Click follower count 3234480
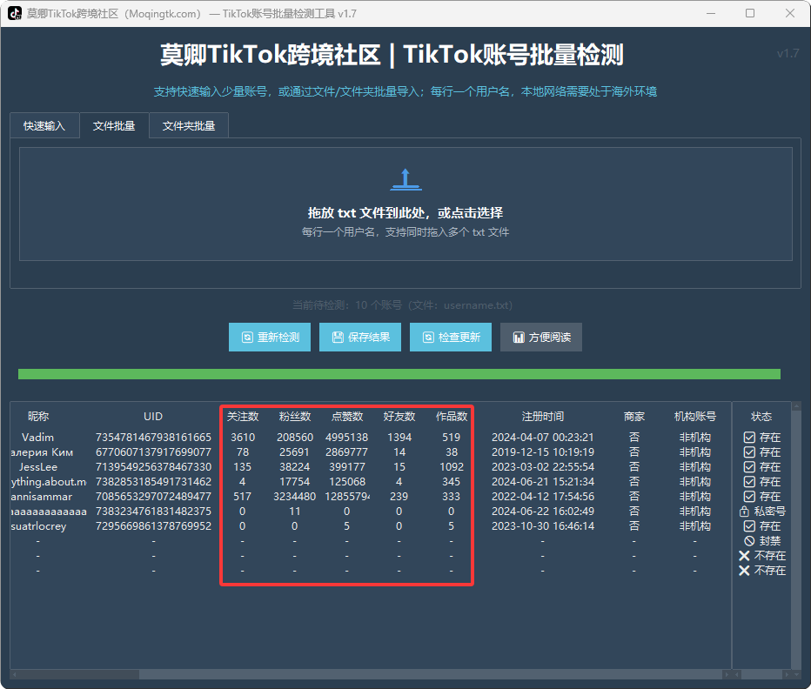The width and height of the screenshot is (811, 689). click(x=295, y=497)
